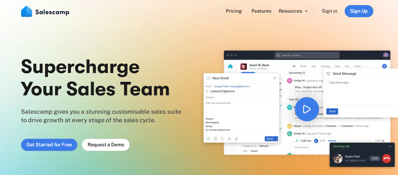Switch to the Other activity tab
The image size is (398, 175).
[358, 66]
